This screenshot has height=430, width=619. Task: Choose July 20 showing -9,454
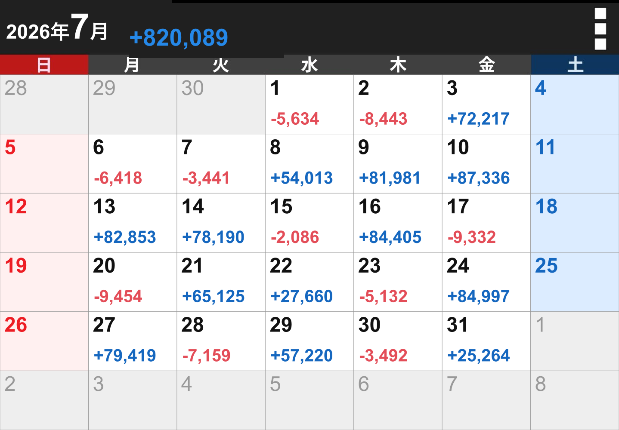pos(133,282)
